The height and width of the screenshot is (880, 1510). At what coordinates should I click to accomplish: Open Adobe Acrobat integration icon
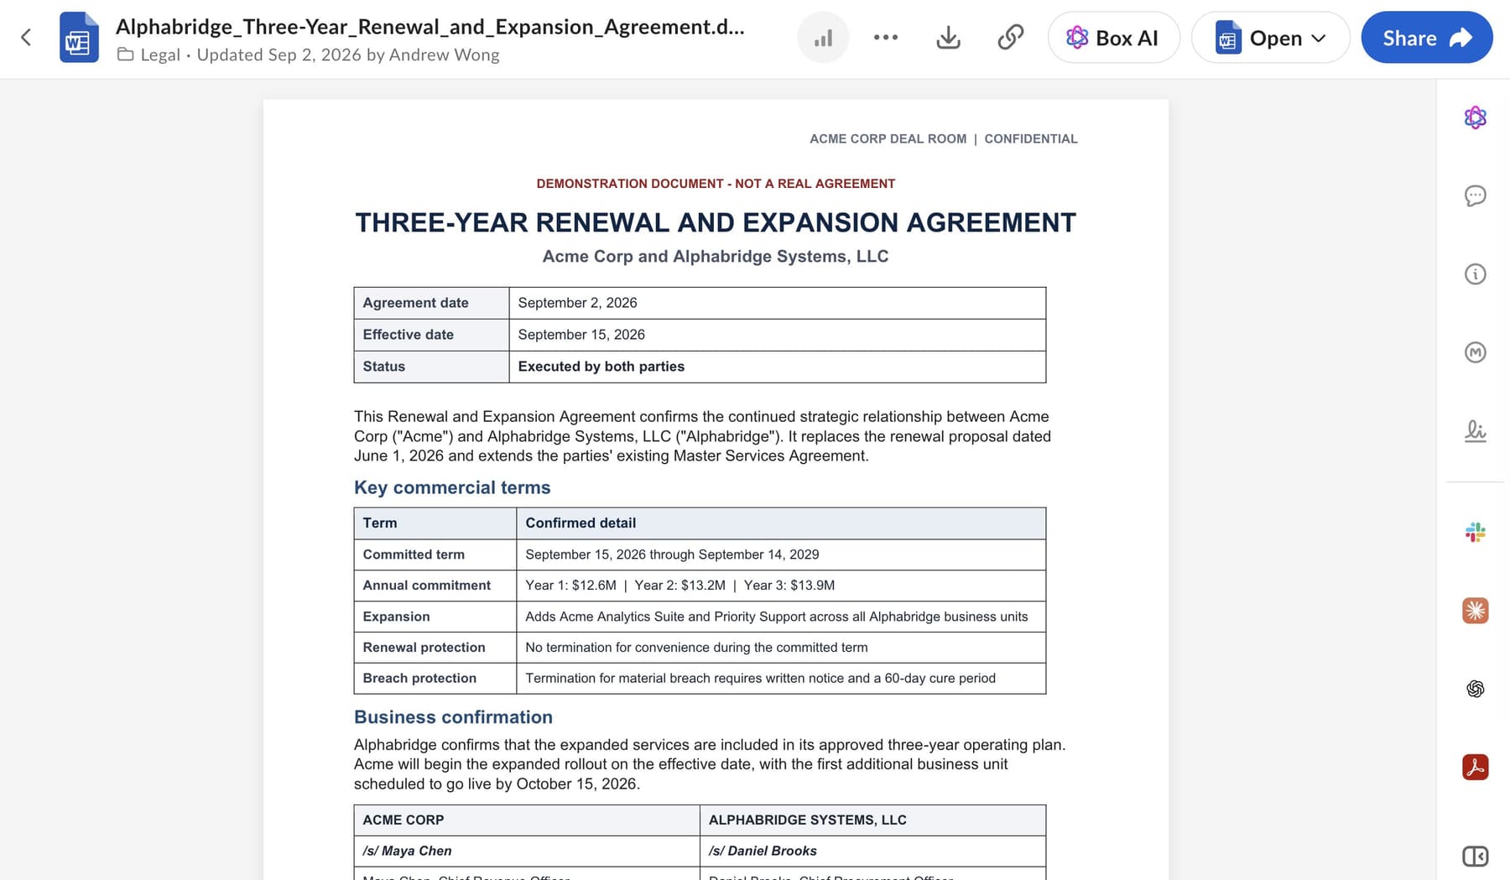click(1475, 767)
